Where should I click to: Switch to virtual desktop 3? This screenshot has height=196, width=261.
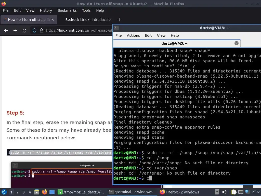24,192
